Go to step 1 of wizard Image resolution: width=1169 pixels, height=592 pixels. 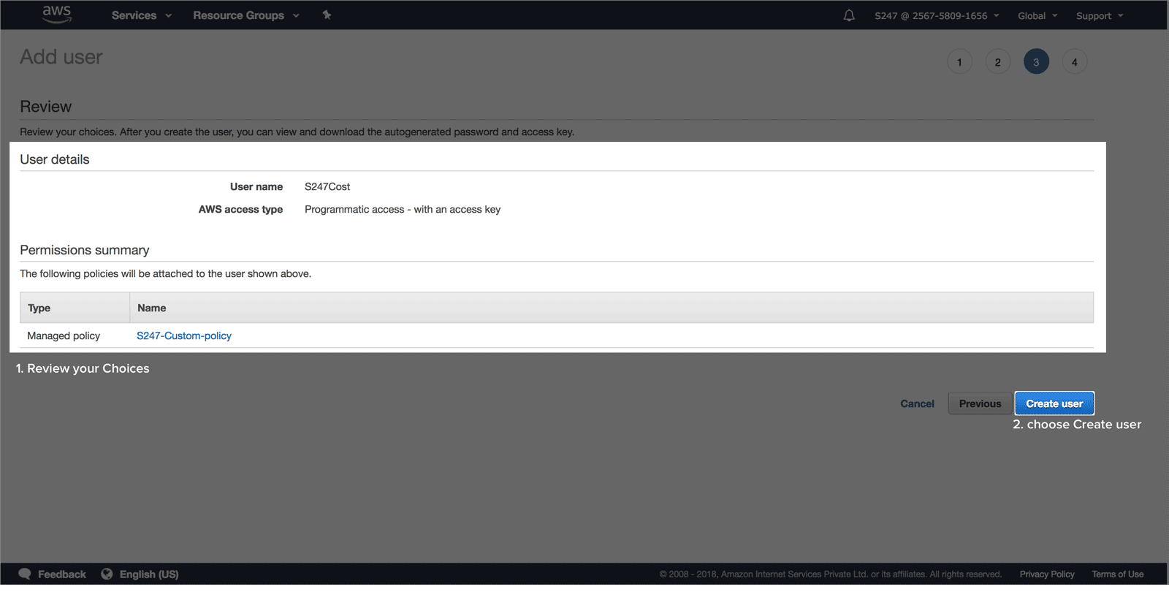pyautogui.click(x=959, y=62)
